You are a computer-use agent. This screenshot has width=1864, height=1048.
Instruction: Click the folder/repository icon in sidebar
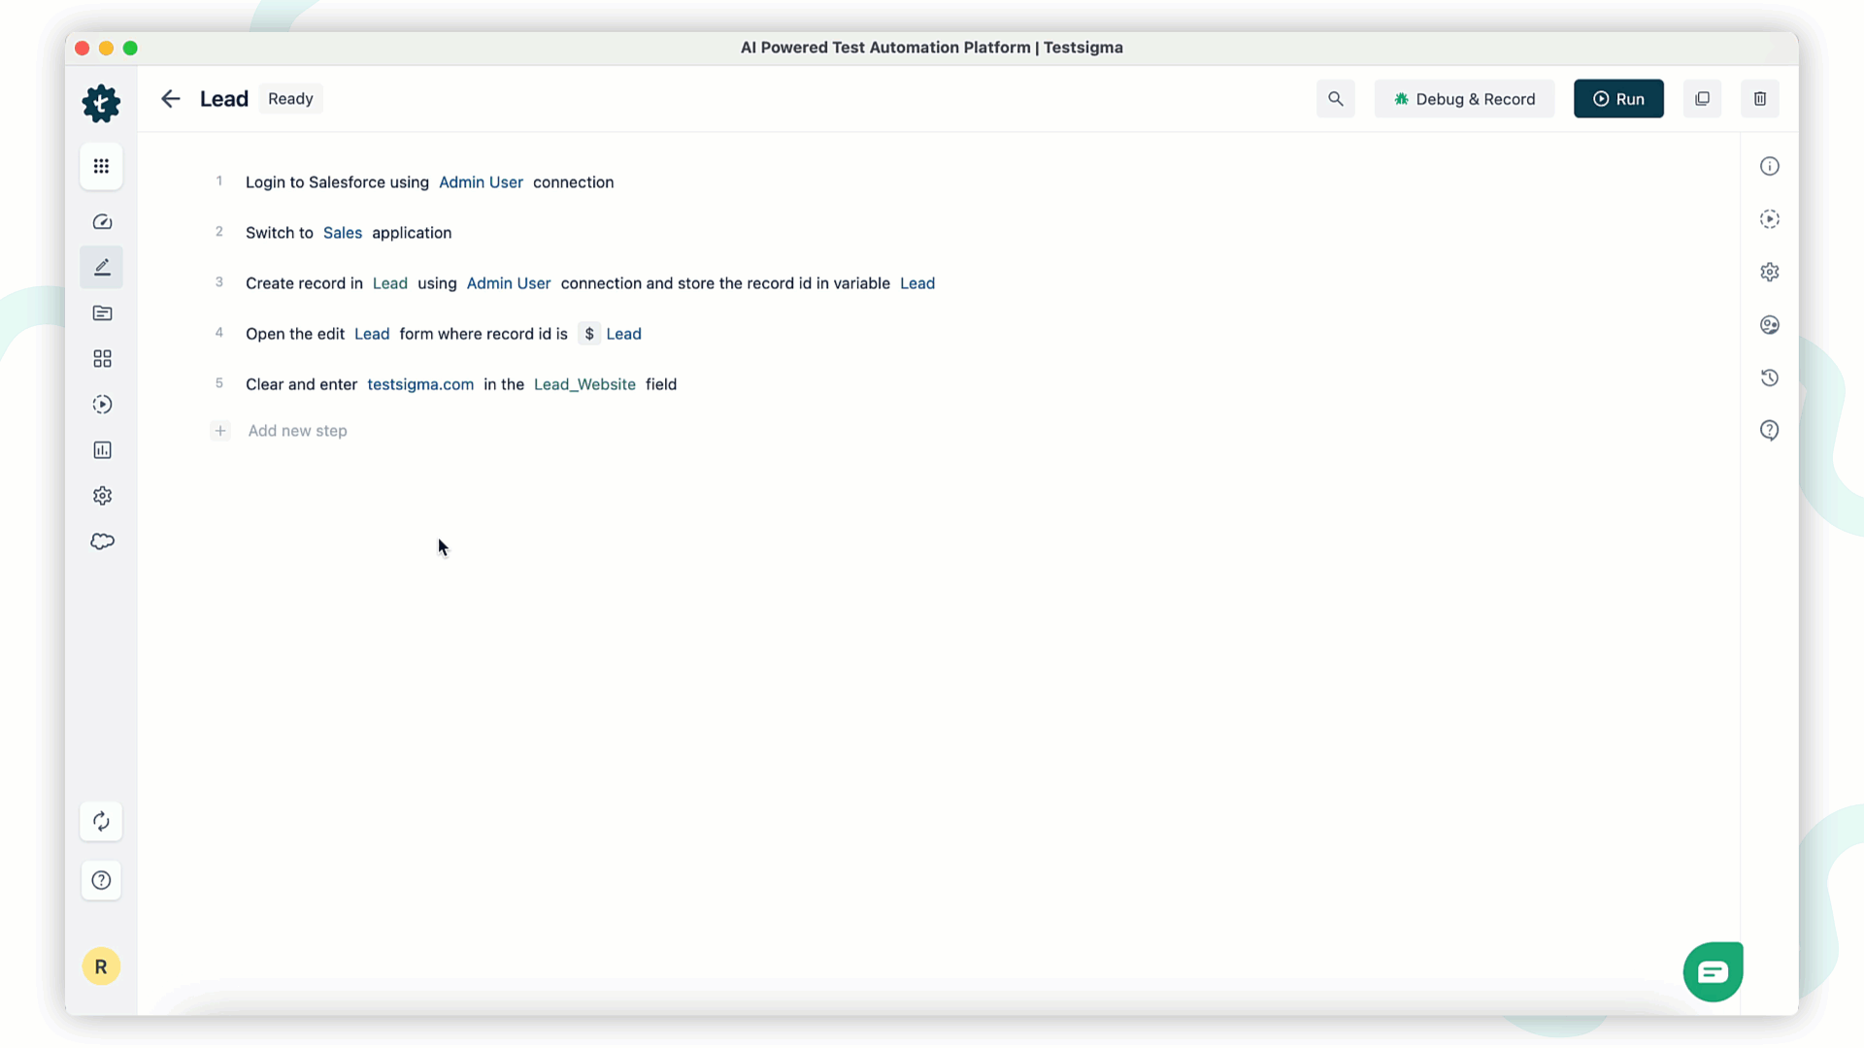[101, 313]
